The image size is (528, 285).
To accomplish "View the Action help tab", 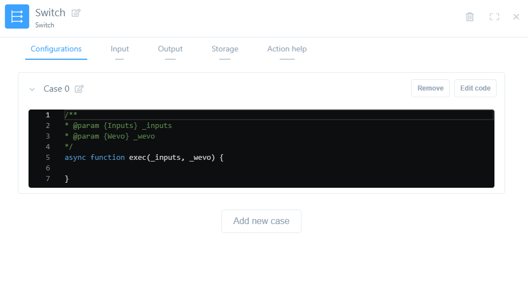I will pos(287,49).
